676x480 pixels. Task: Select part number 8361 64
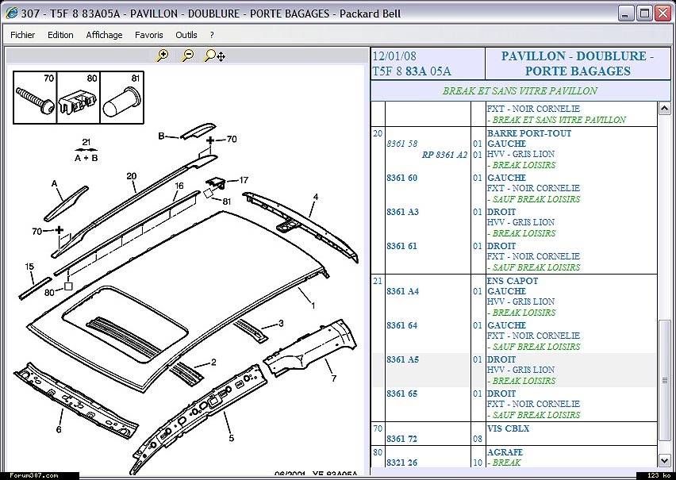(x=401, y=325)
